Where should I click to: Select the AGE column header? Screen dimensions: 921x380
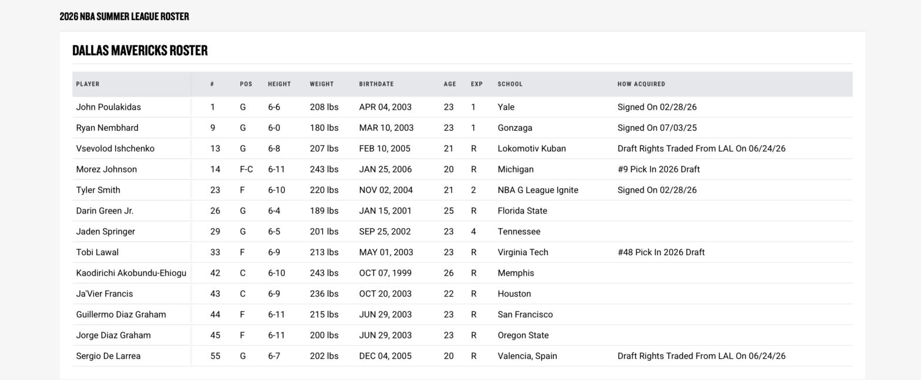pyautogui.click(x=450, y=84)
